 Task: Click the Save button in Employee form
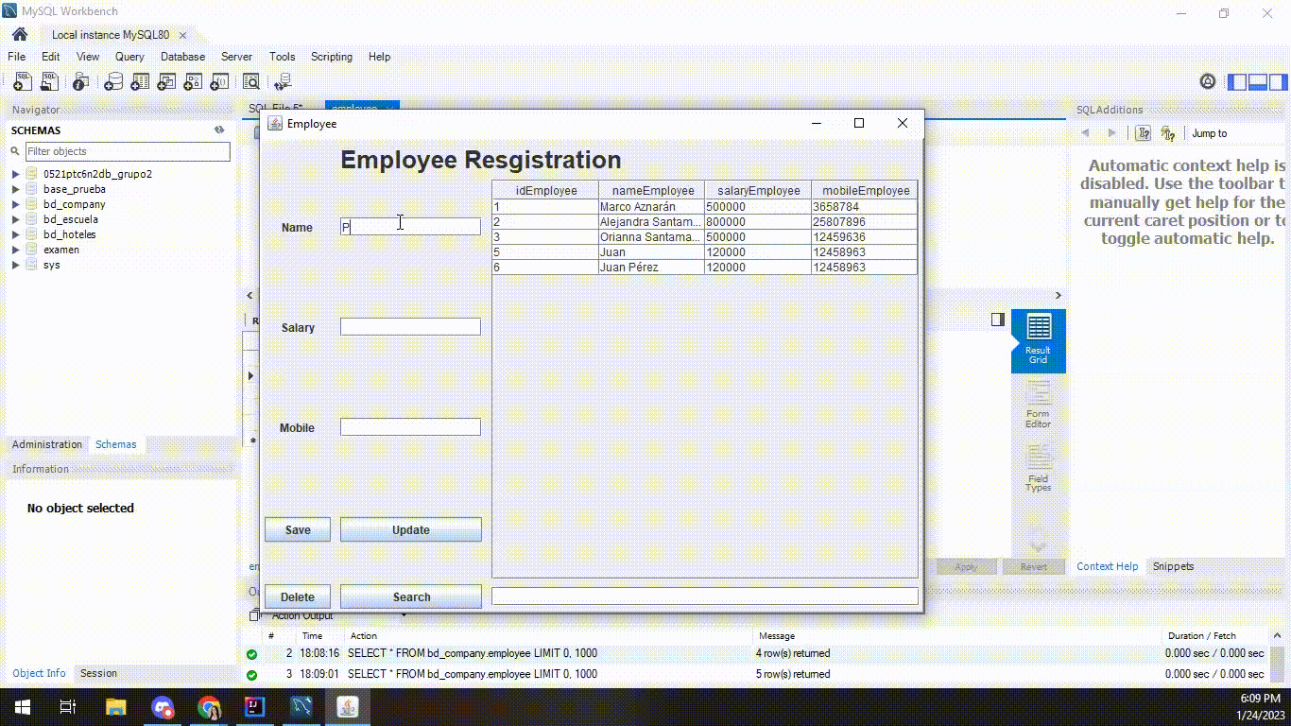coord(298,529)
